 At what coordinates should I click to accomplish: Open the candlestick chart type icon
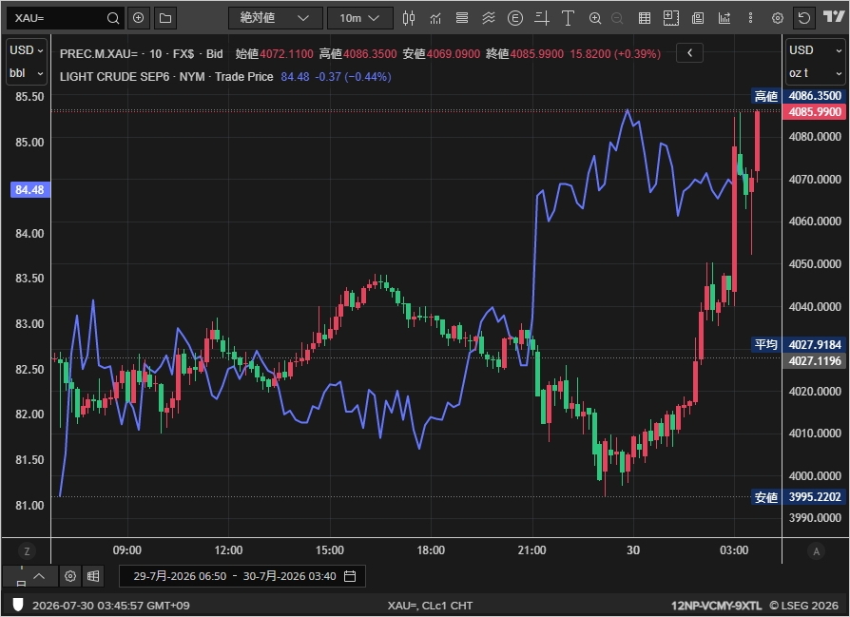pos(409,18)
